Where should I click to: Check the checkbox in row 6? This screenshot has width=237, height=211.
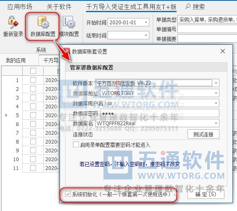pos(33,124)
